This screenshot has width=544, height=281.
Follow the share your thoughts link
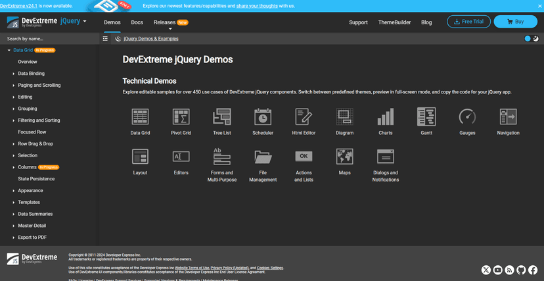(257, 6)
